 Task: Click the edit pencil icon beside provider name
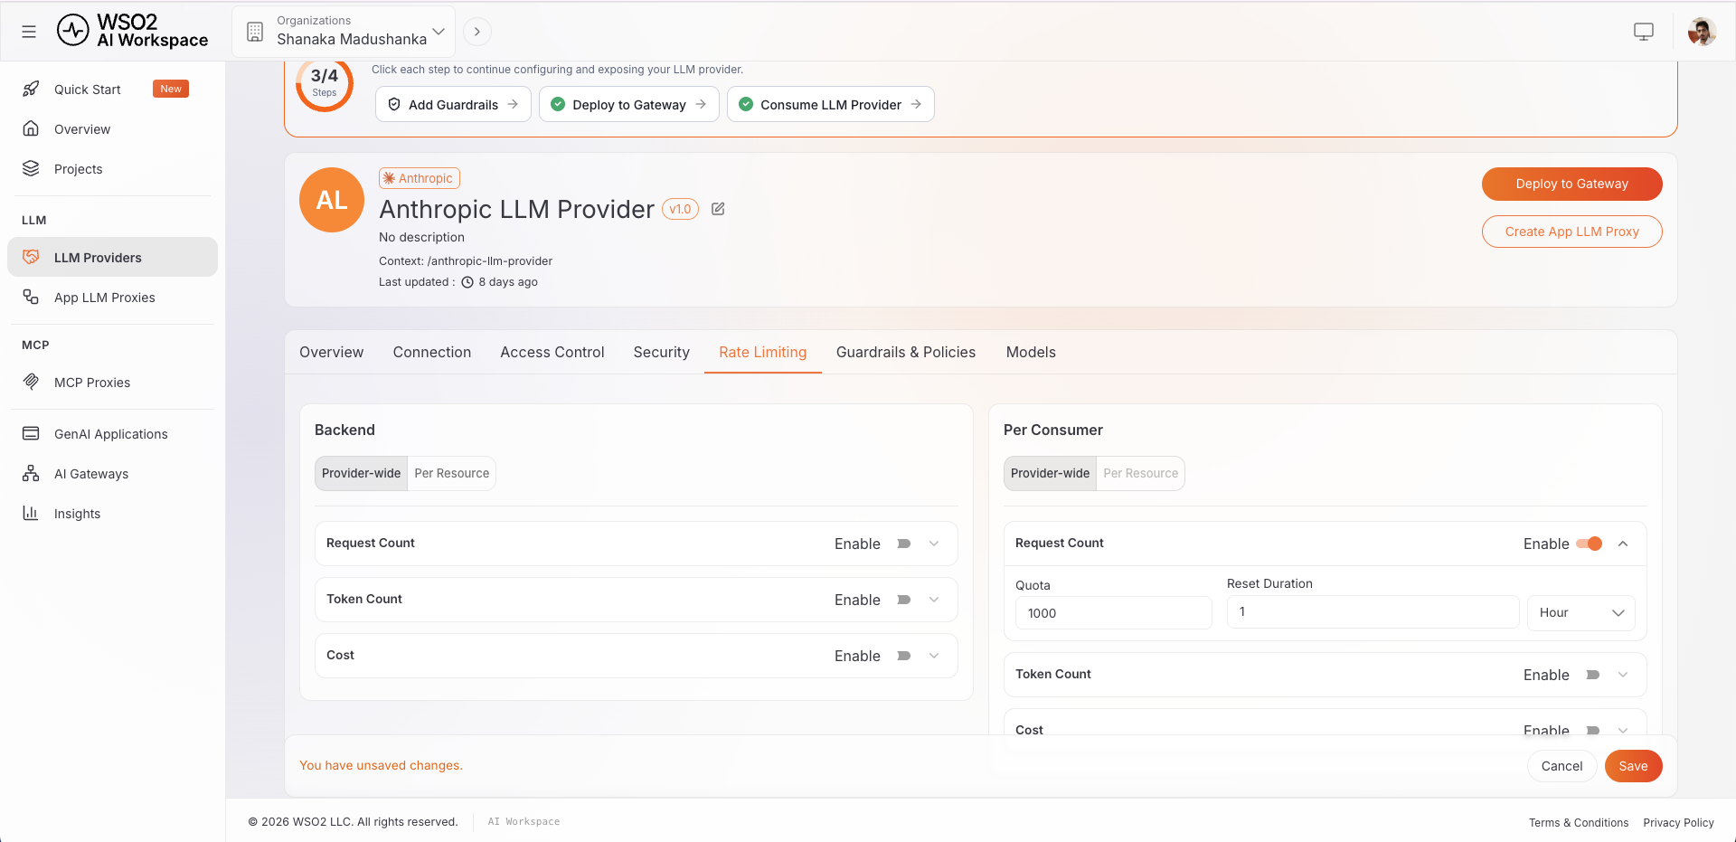coord(718,209)
